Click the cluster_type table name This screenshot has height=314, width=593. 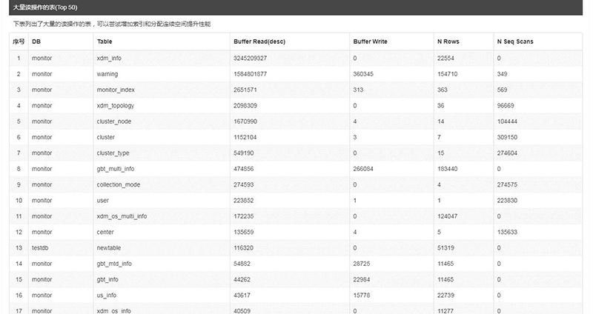[x=113, y=153]
